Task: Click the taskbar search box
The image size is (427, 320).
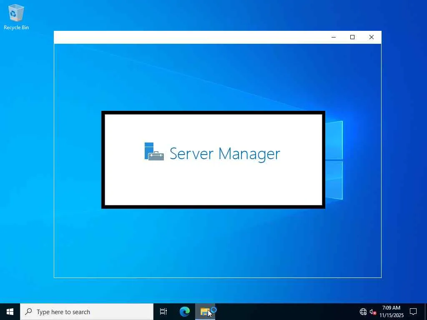Action: [x=87, y=312]
